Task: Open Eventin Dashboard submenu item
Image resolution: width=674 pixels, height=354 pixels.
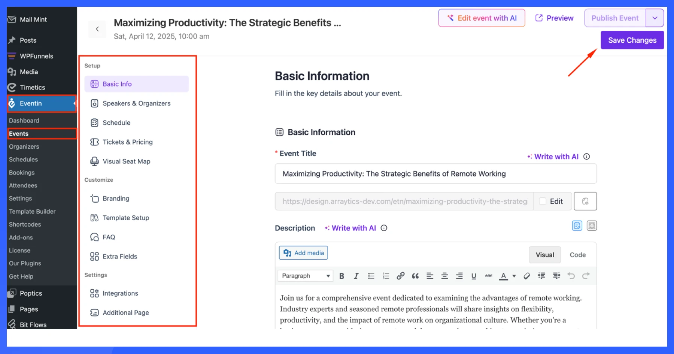Action: click(24, 121)
